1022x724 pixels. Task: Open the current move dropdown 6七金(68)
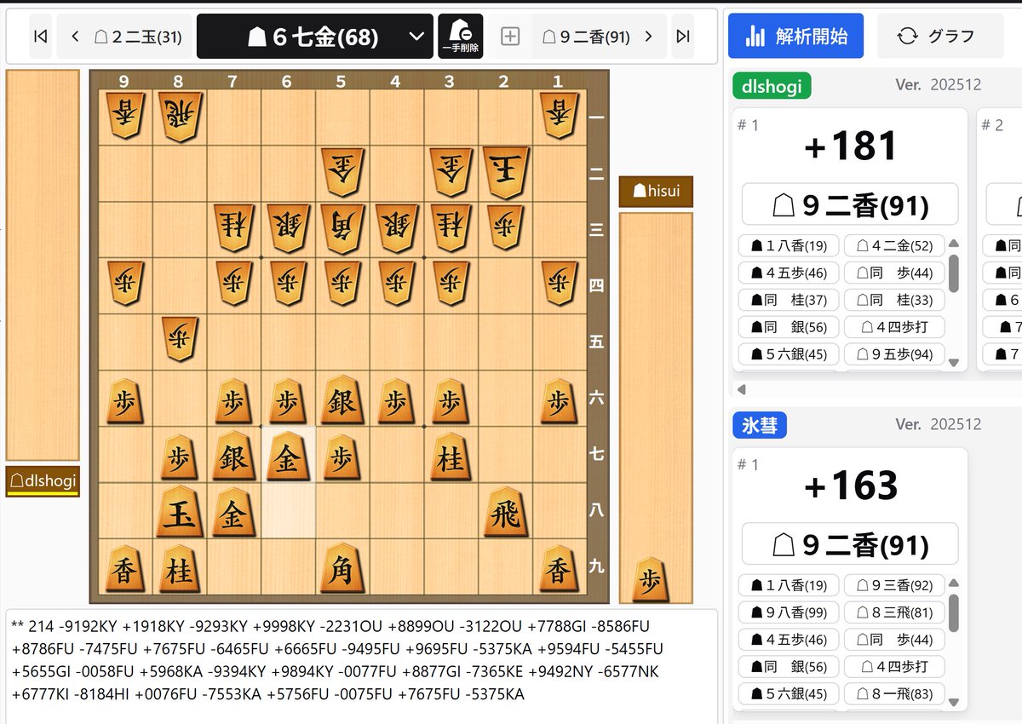(315, 36)
